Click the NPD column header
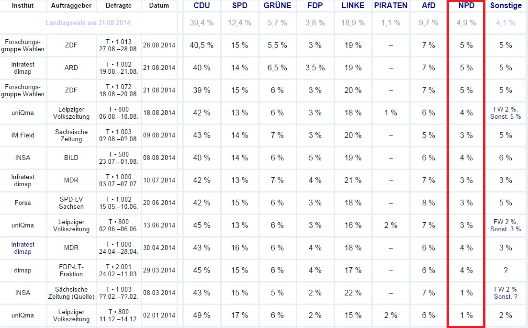The image size is (528, 328). tap(466, 6)
